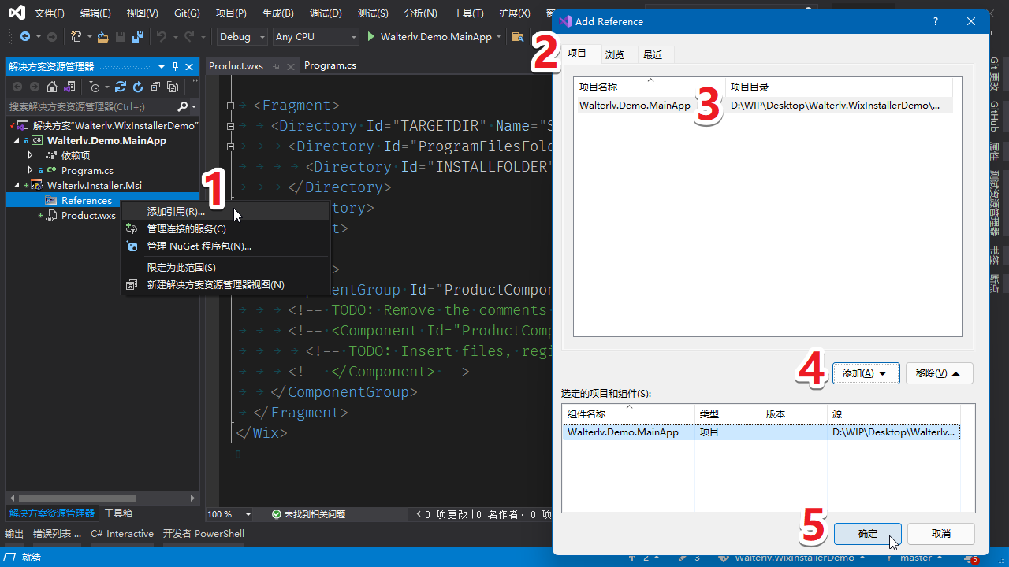Image resolution: width=1009 pixels, height=567 pixels.
Task: Click the Save All icon in toolbar
Action: (x=138, y=37)
